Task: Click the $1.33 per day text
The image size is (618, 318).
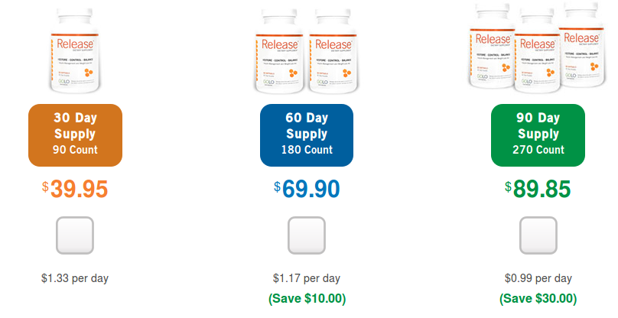Action: click(75, 278)
